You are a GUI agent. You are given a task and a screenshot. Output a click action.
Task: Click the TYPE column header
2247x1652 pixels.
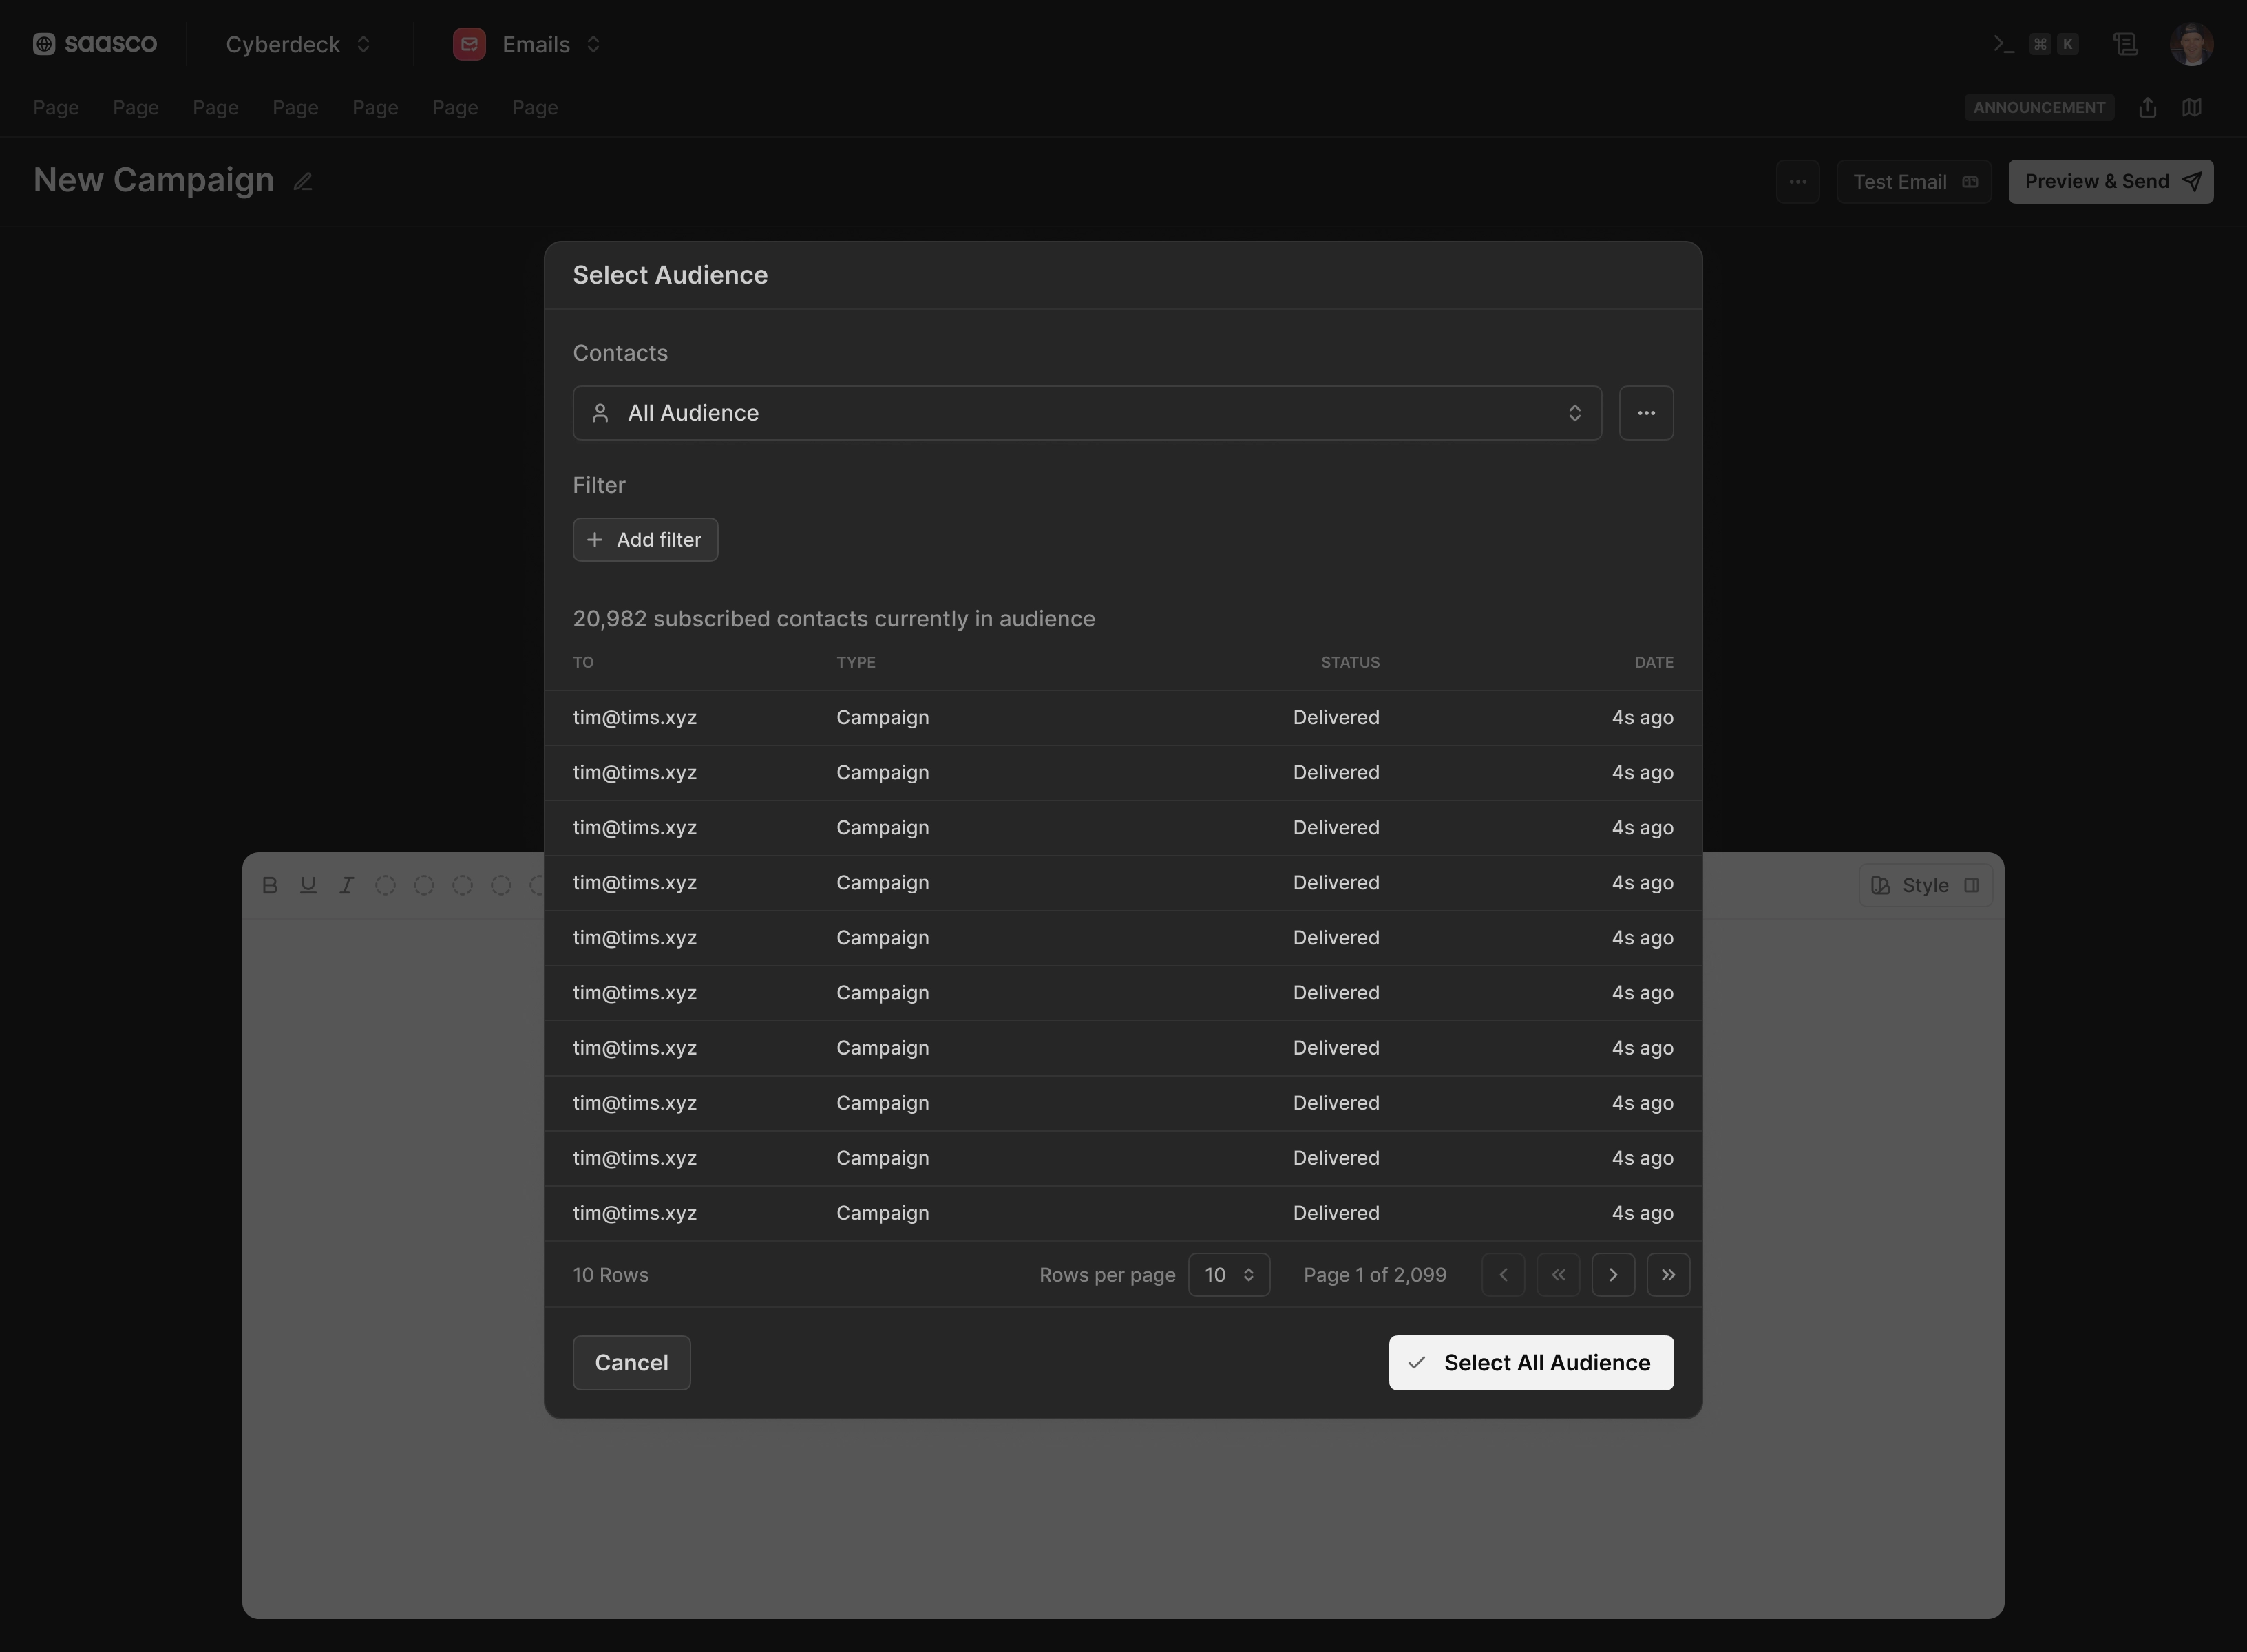(x=856, y=662)
